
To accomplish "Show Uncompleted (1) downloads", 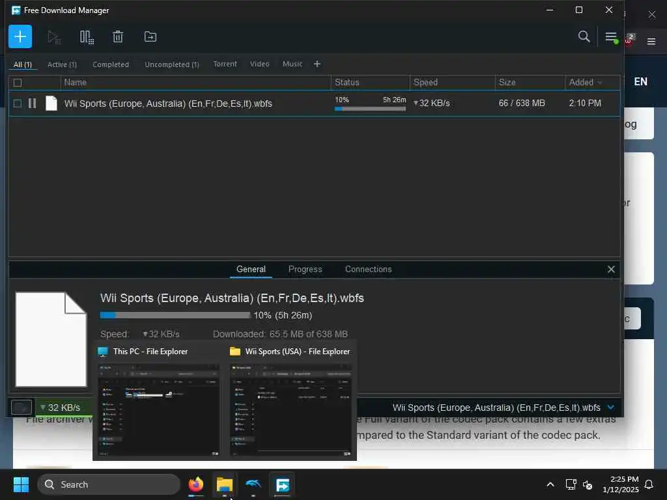I will click(172, 64).
